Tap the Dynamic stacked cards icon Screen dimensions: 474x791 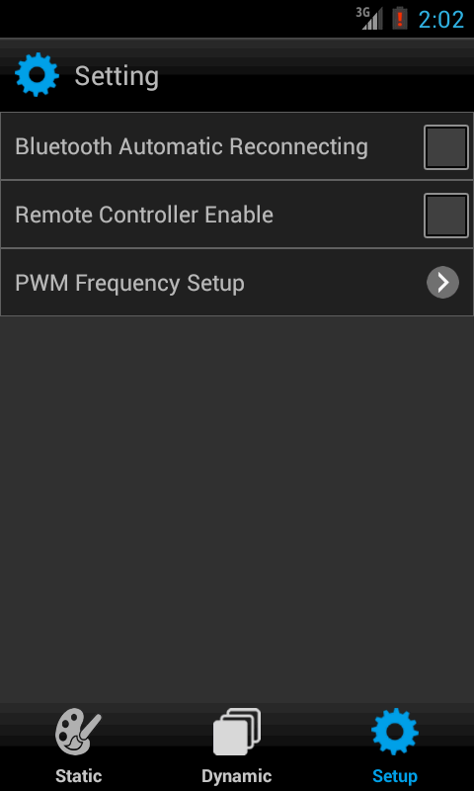pos(237,732)
